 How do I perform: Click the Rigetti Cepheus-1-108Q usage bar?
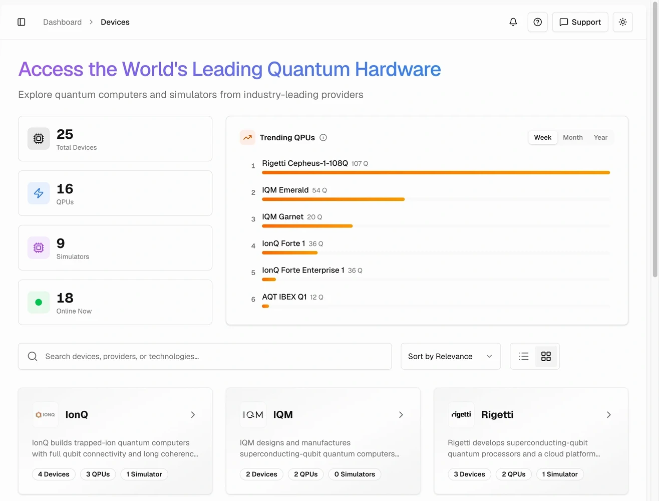click(x=436, y=173)
